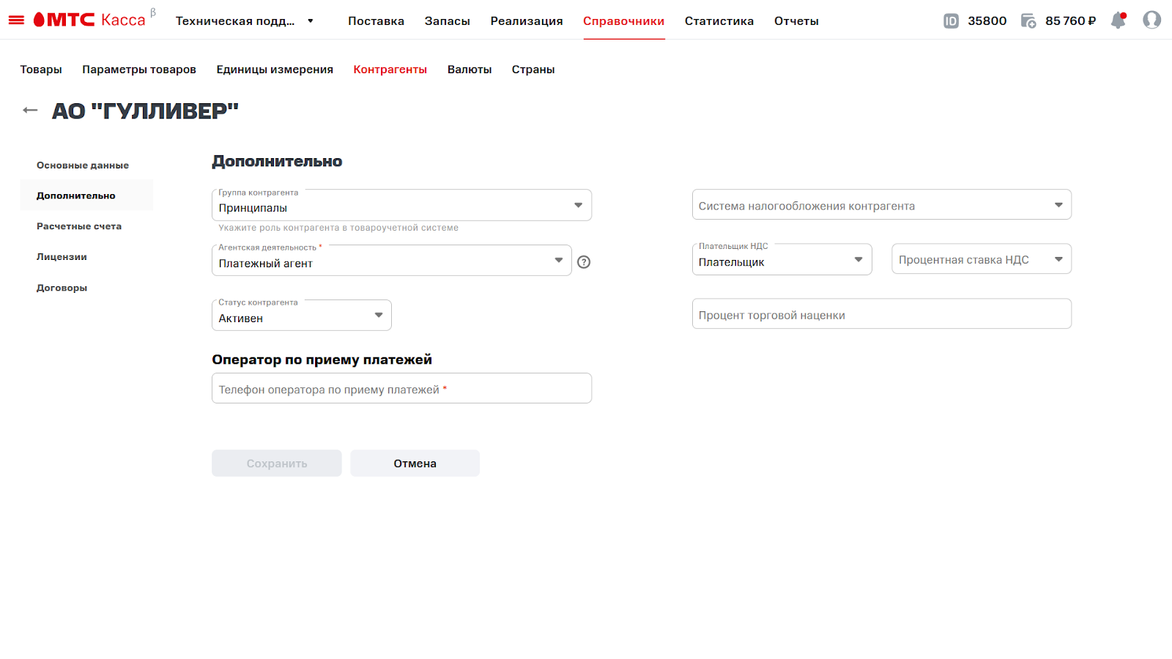Click the 35800 ID number

987,21
